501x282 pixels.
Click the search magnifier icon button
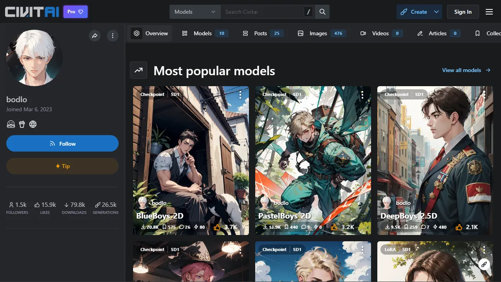click(322, 12)
